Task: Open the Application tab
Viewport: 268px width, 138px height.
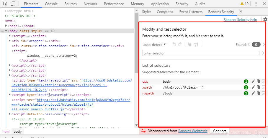Action: pyautogui.click(x=160, y=4)
